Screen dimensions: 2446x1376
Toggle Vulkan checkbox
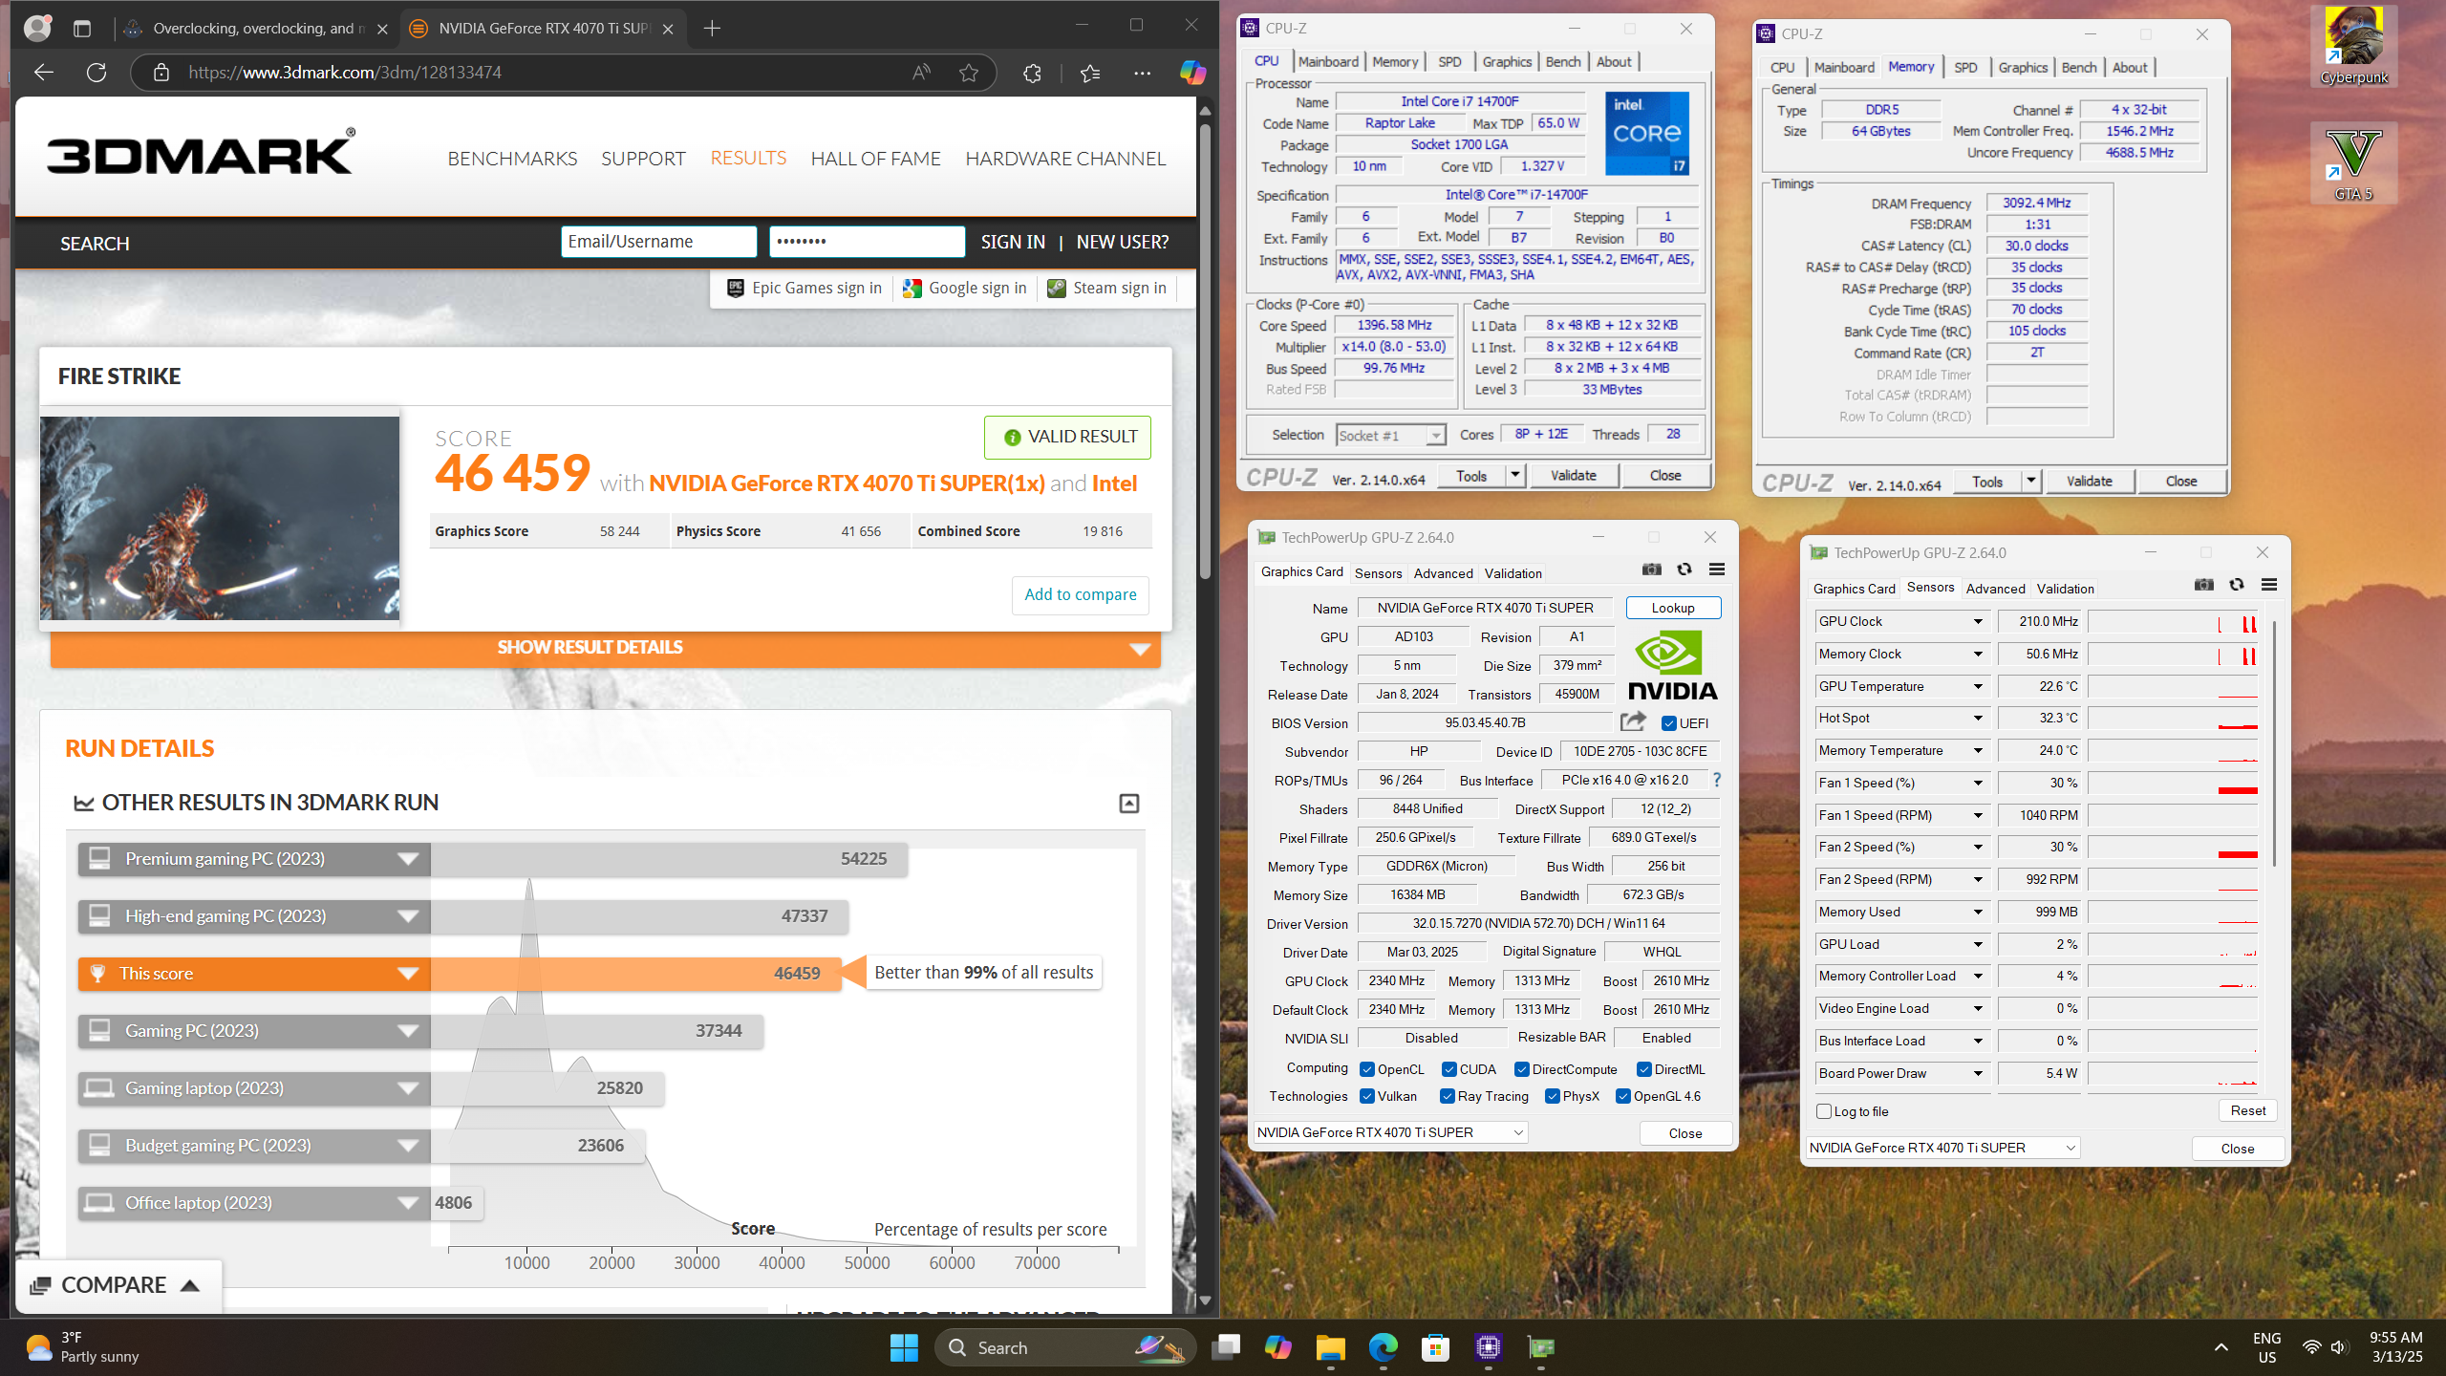1367,1096
